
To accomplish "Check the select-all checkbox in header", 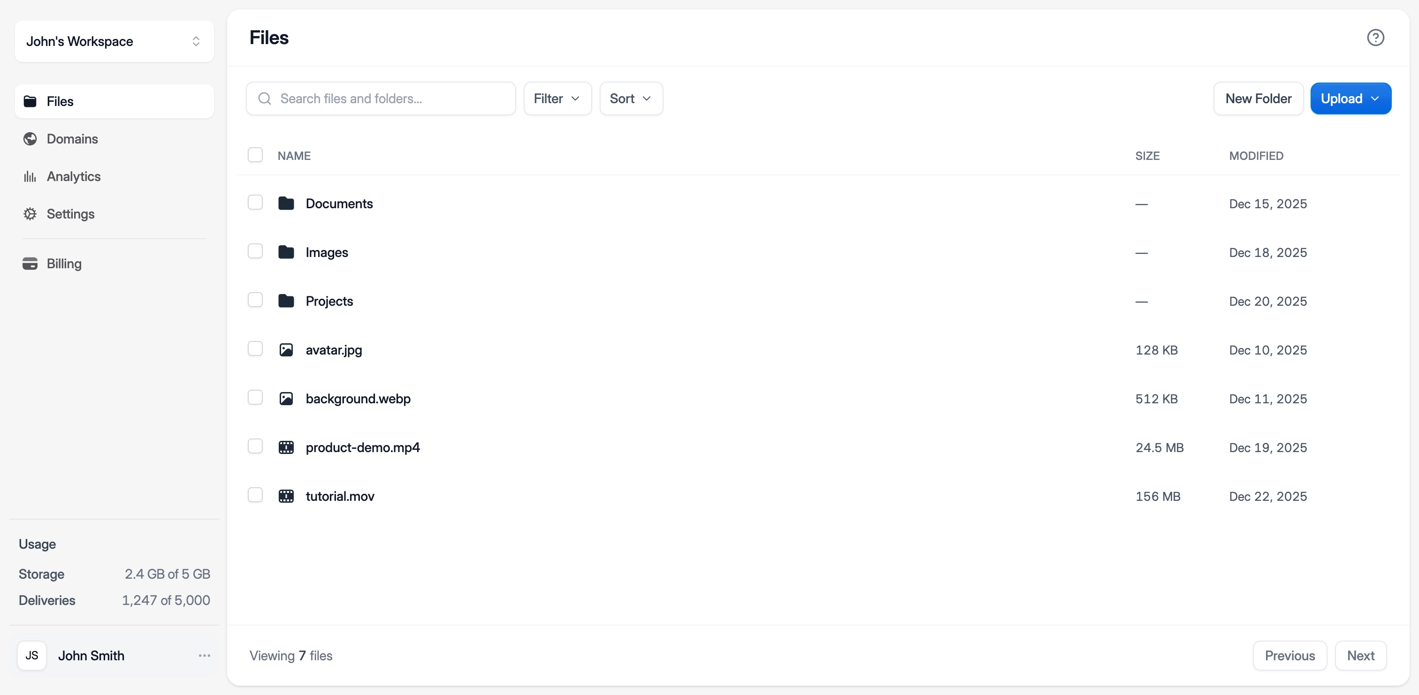I will point(255,155).
